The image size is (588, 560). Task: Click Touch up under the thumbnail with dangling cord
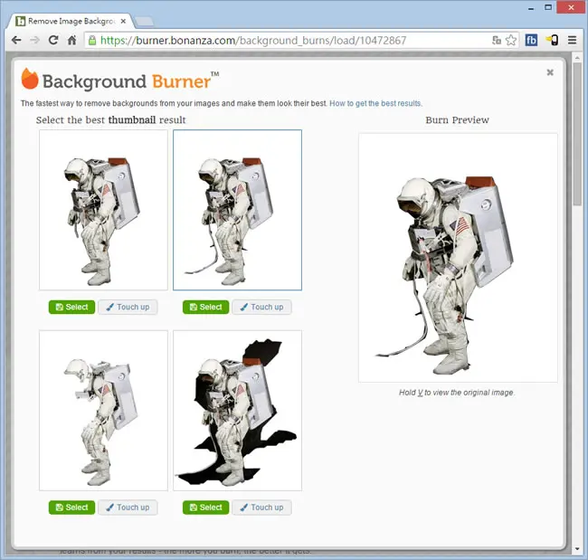[x=261, y=308]
